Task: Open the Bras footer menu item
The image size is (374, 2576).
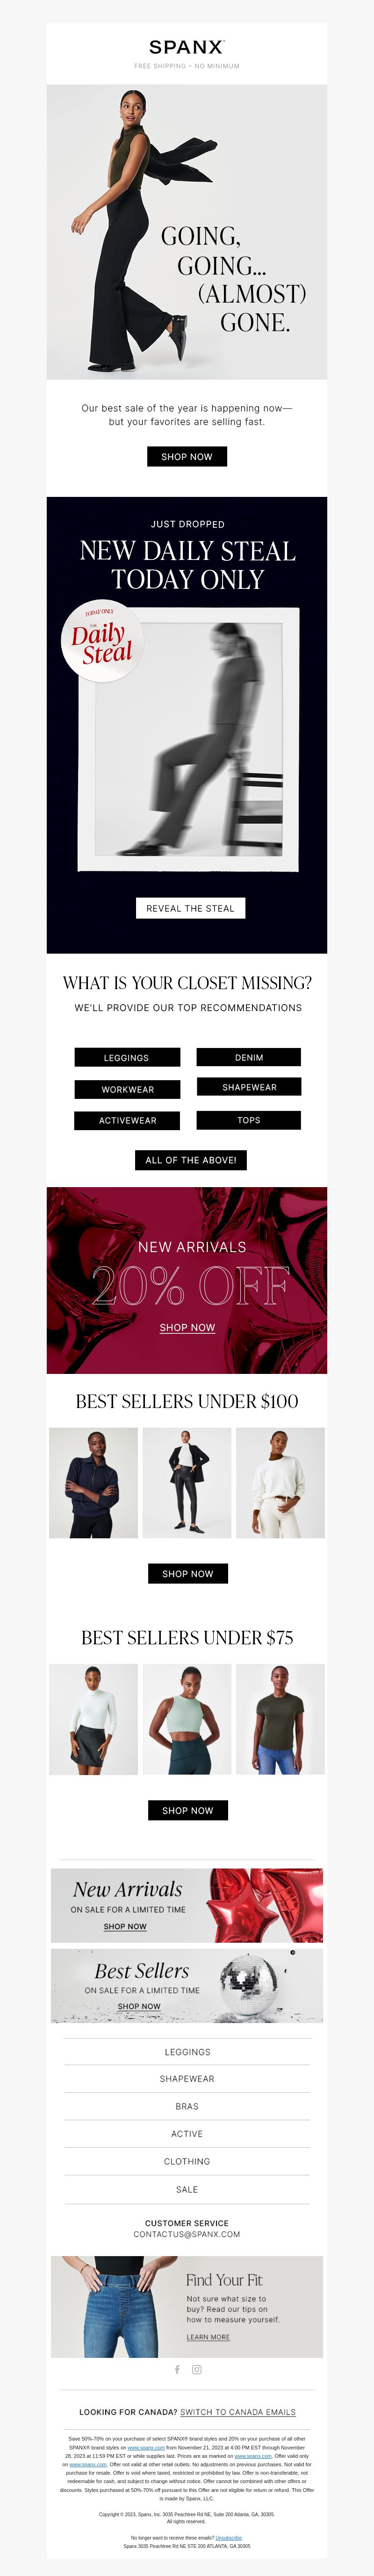Action: pos(187,2106)
